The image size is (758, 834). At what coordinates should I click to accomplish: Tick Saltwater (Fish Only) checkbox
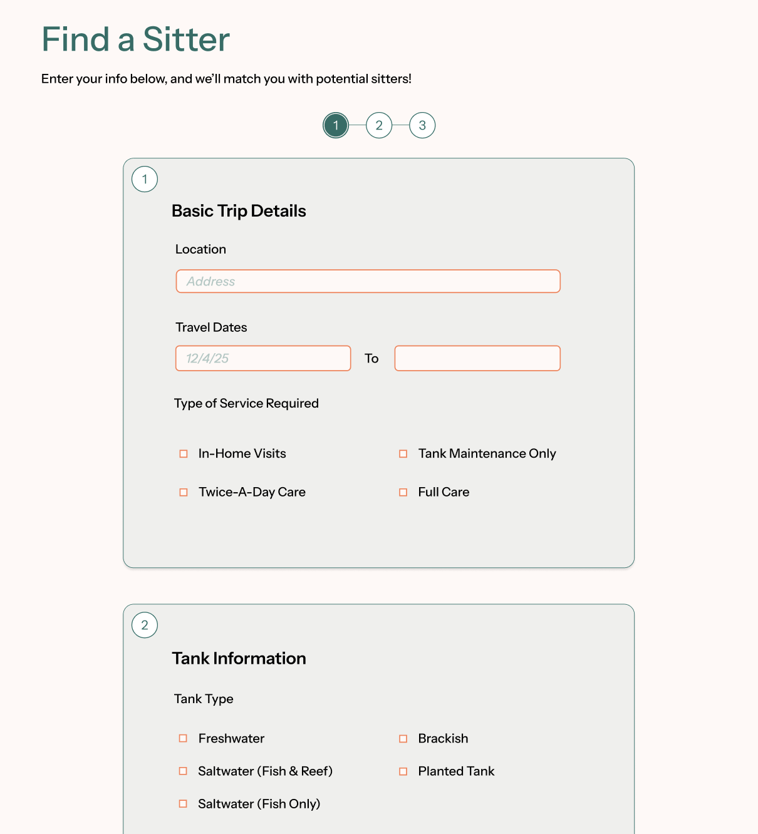[183, 804]
